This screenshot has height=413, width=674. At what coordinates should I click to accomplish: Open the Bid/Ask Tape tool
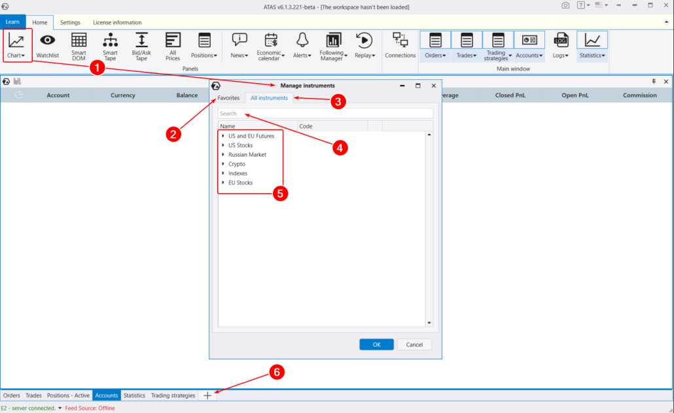[x=141, y=44]
